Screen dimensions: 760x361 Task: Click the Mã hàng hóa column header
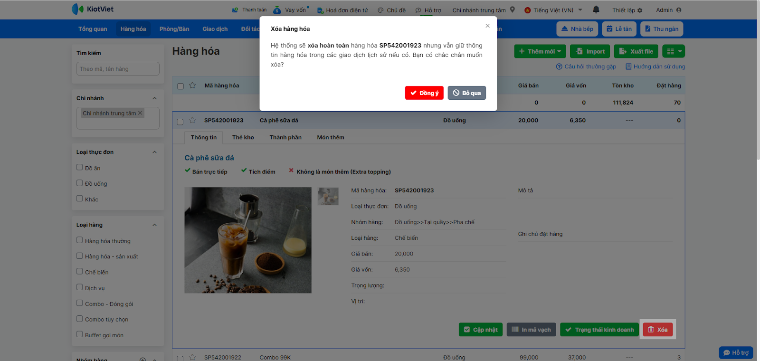point(222,85)
